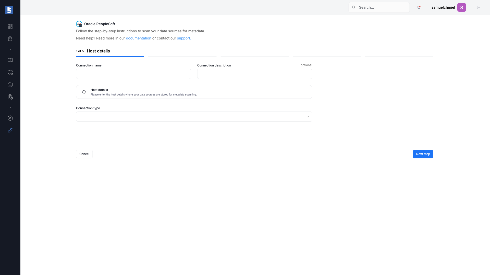Screen dimensions: 490x275
Task: Open the stacked copies icon in sidebar
Action: click(10, 85)
